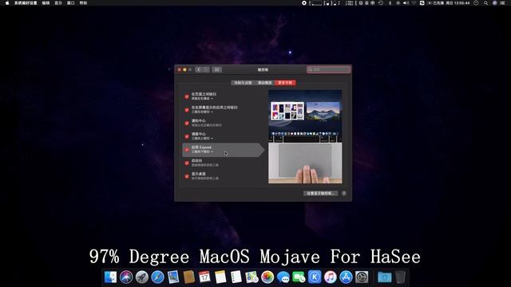511x287 pixels.
Task: Click the 启动台 gesture label
Action: (197, 161)
